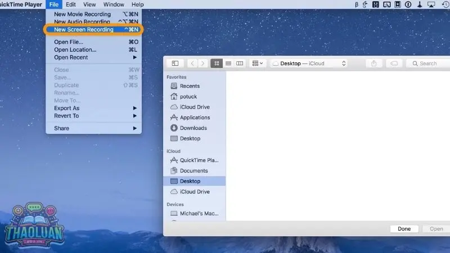This screenshot has height=253, width=450.
Task: Choose New Audio Recording
Action: tap(93, 22)
